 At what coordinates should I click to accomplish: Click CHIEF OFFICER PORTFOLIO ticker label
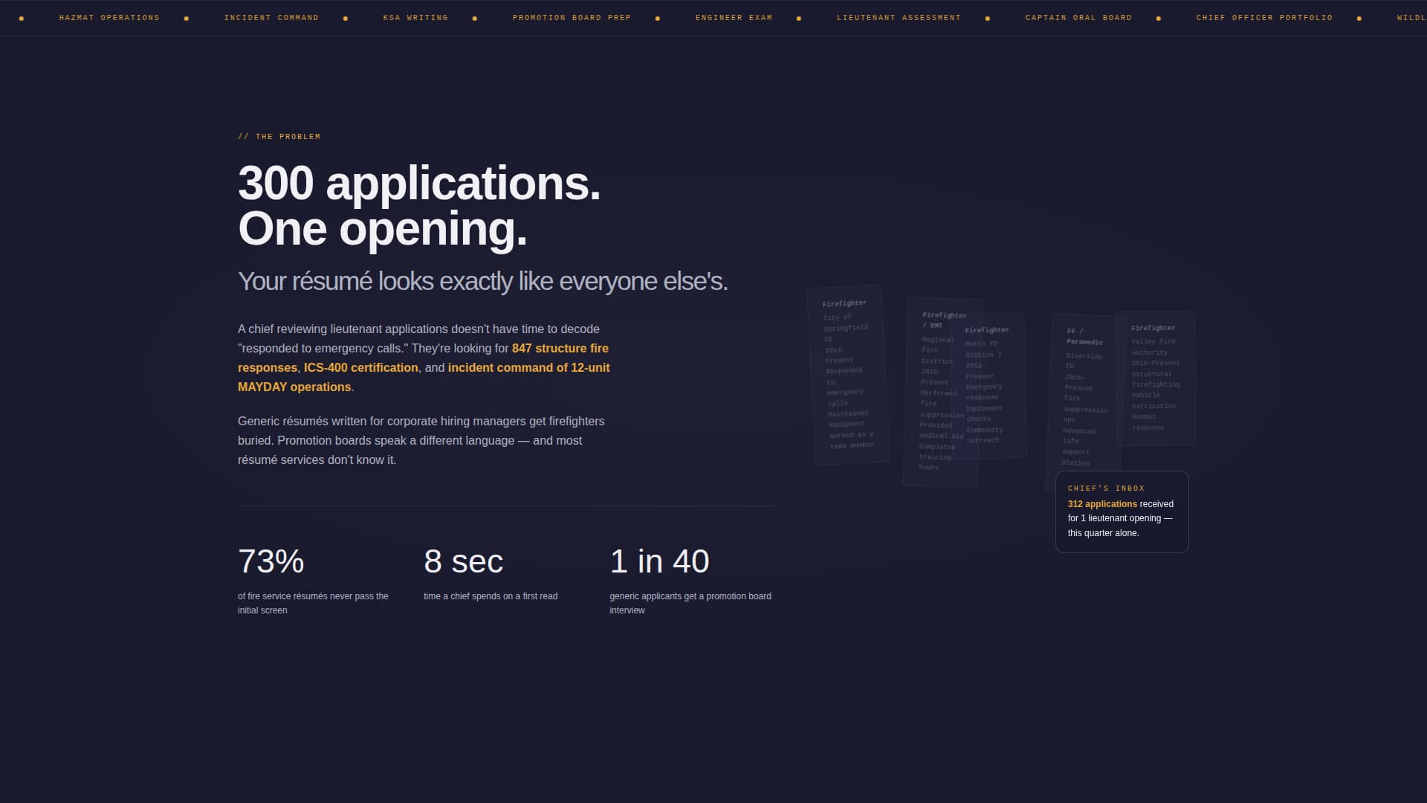coord(1264,18)
